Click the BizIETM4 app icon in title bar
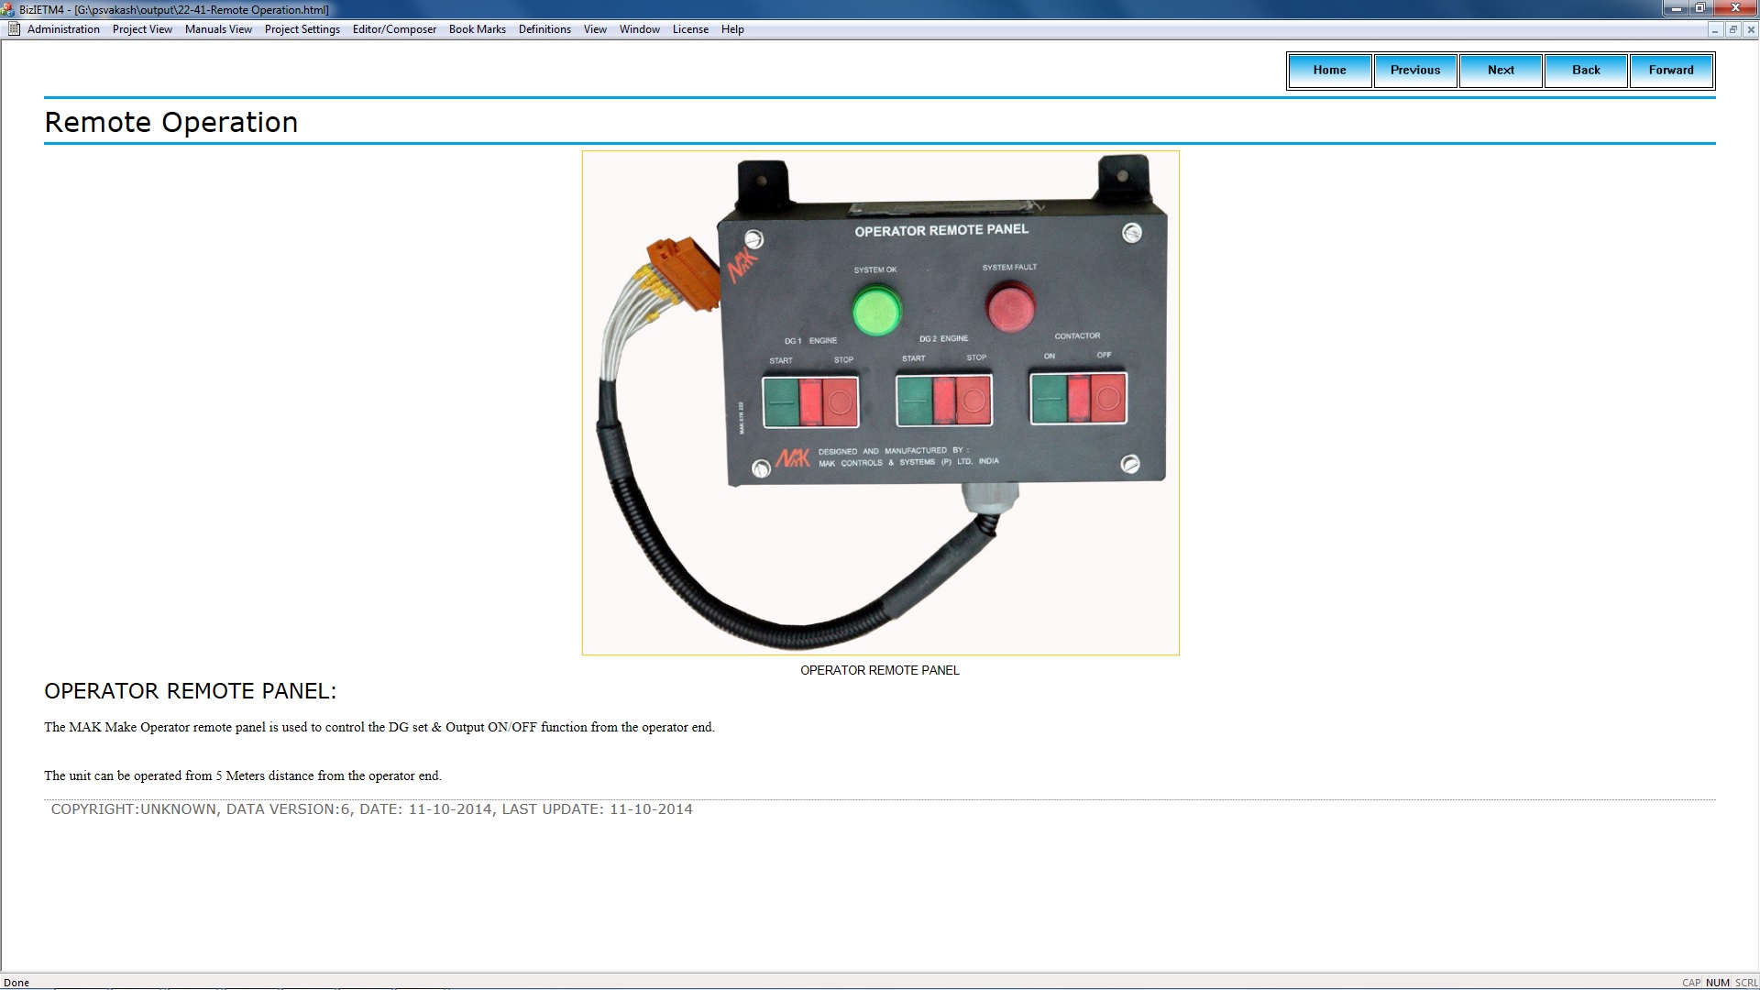This screenshot has height=990, width=1760. [8, 9]
